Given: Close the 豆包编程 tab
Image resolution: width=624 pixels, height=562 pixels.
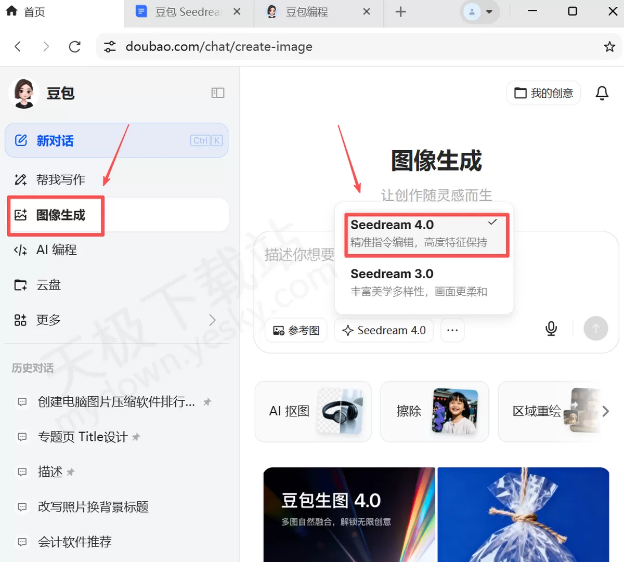Looking at the screenshot, I should (367, 11).
